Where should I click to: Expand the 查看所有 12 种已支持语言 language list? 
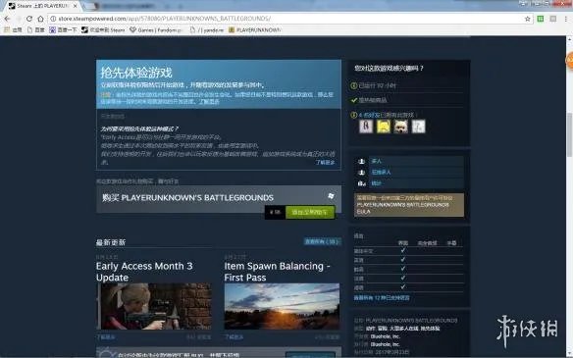[382, 298]
